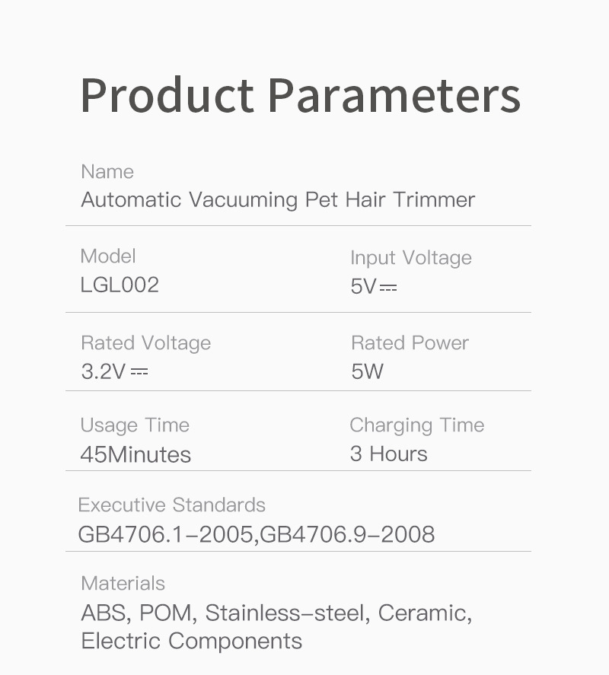Select the Input Voltage label

point(410,258)
